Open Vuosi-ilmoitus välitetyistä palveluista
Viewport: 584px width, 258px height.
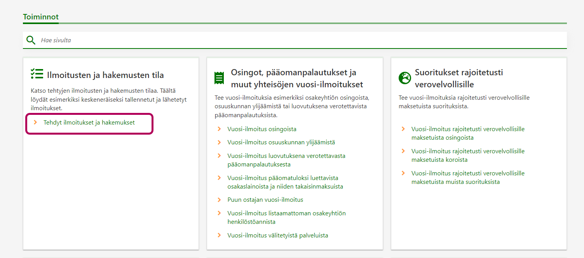(x=277, y=235)
